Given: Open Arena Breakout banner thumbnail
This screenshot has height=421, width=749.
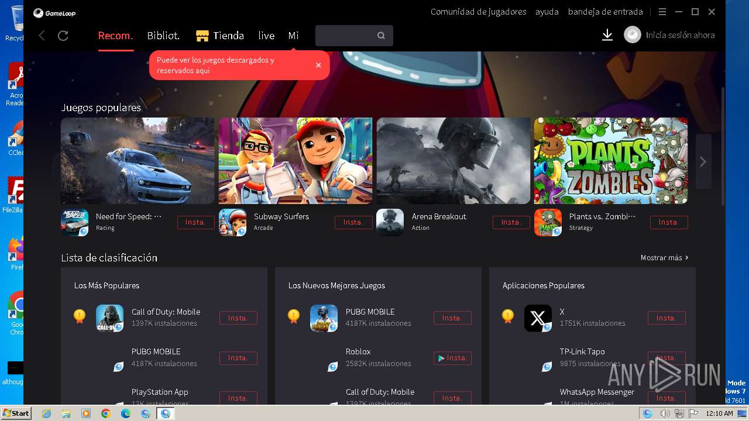Looking at the screenshot, I should click(x=453, y=161).
